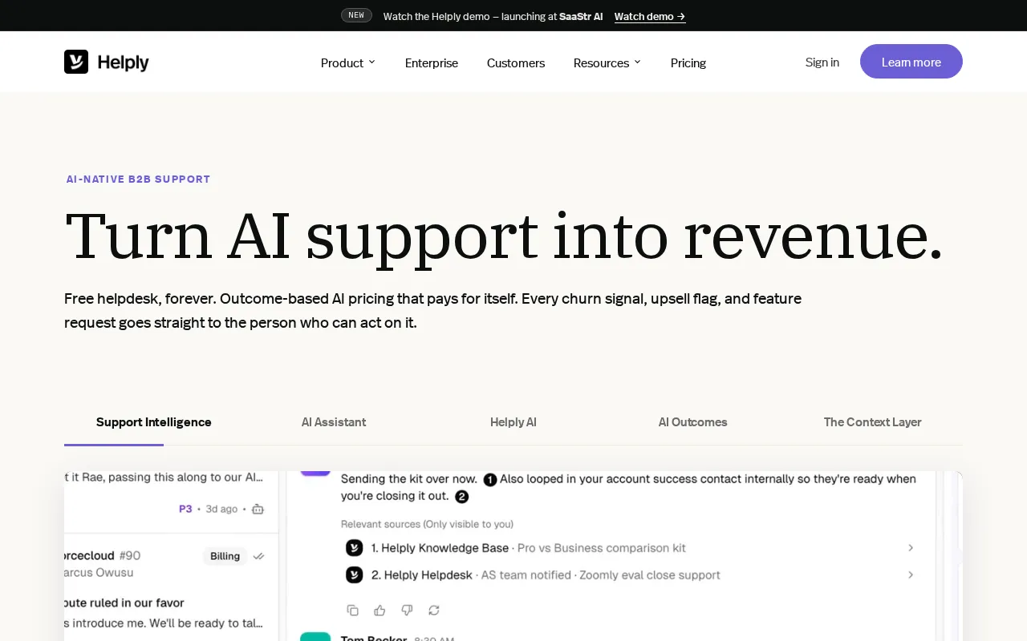The height and width of the screenshot is (641, 1027).
Task: Click the Learn more button
Action: pos(911,62)
